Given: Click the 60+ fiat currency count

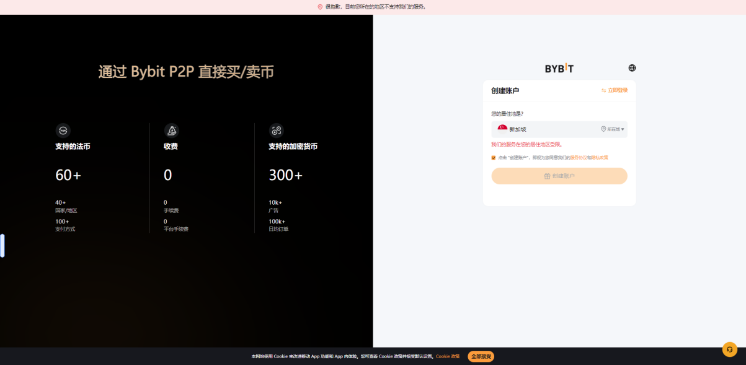Looking at the screenshot, I should tap(68, 175).
